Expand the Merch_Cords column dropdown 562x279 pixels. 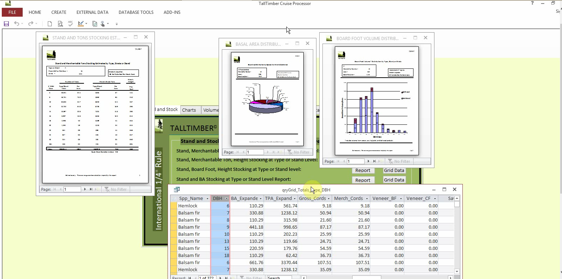point(367,199)
